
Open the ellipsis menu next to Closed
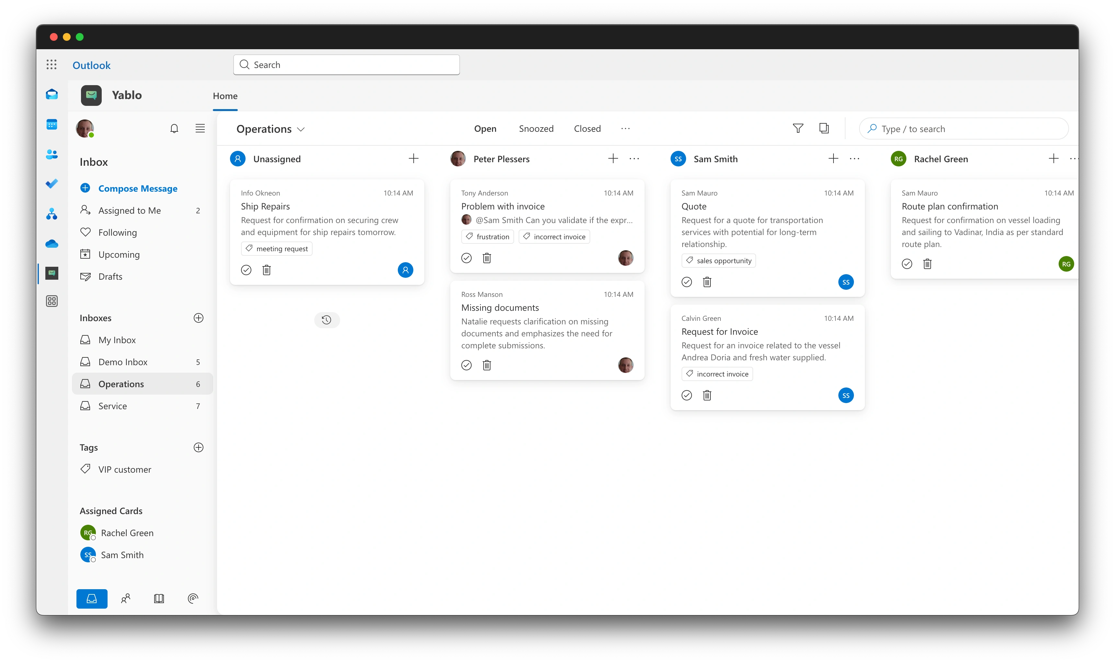point(625,129)
